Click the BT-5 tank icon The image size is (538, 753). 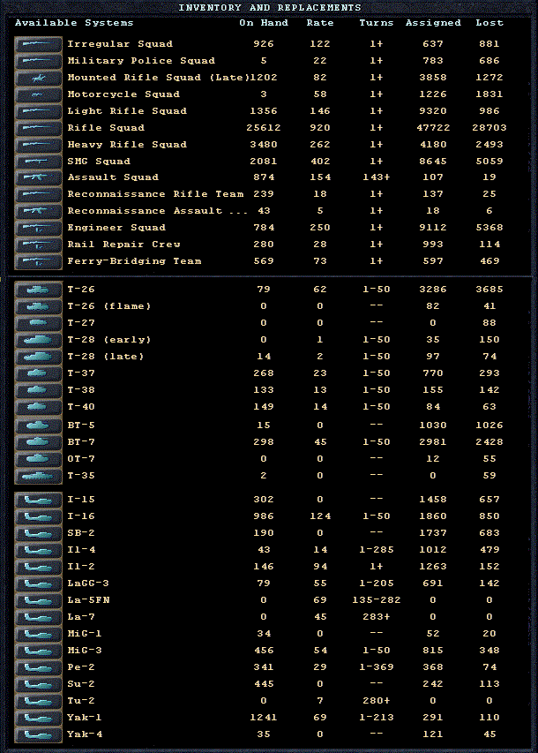click(39, 425)
